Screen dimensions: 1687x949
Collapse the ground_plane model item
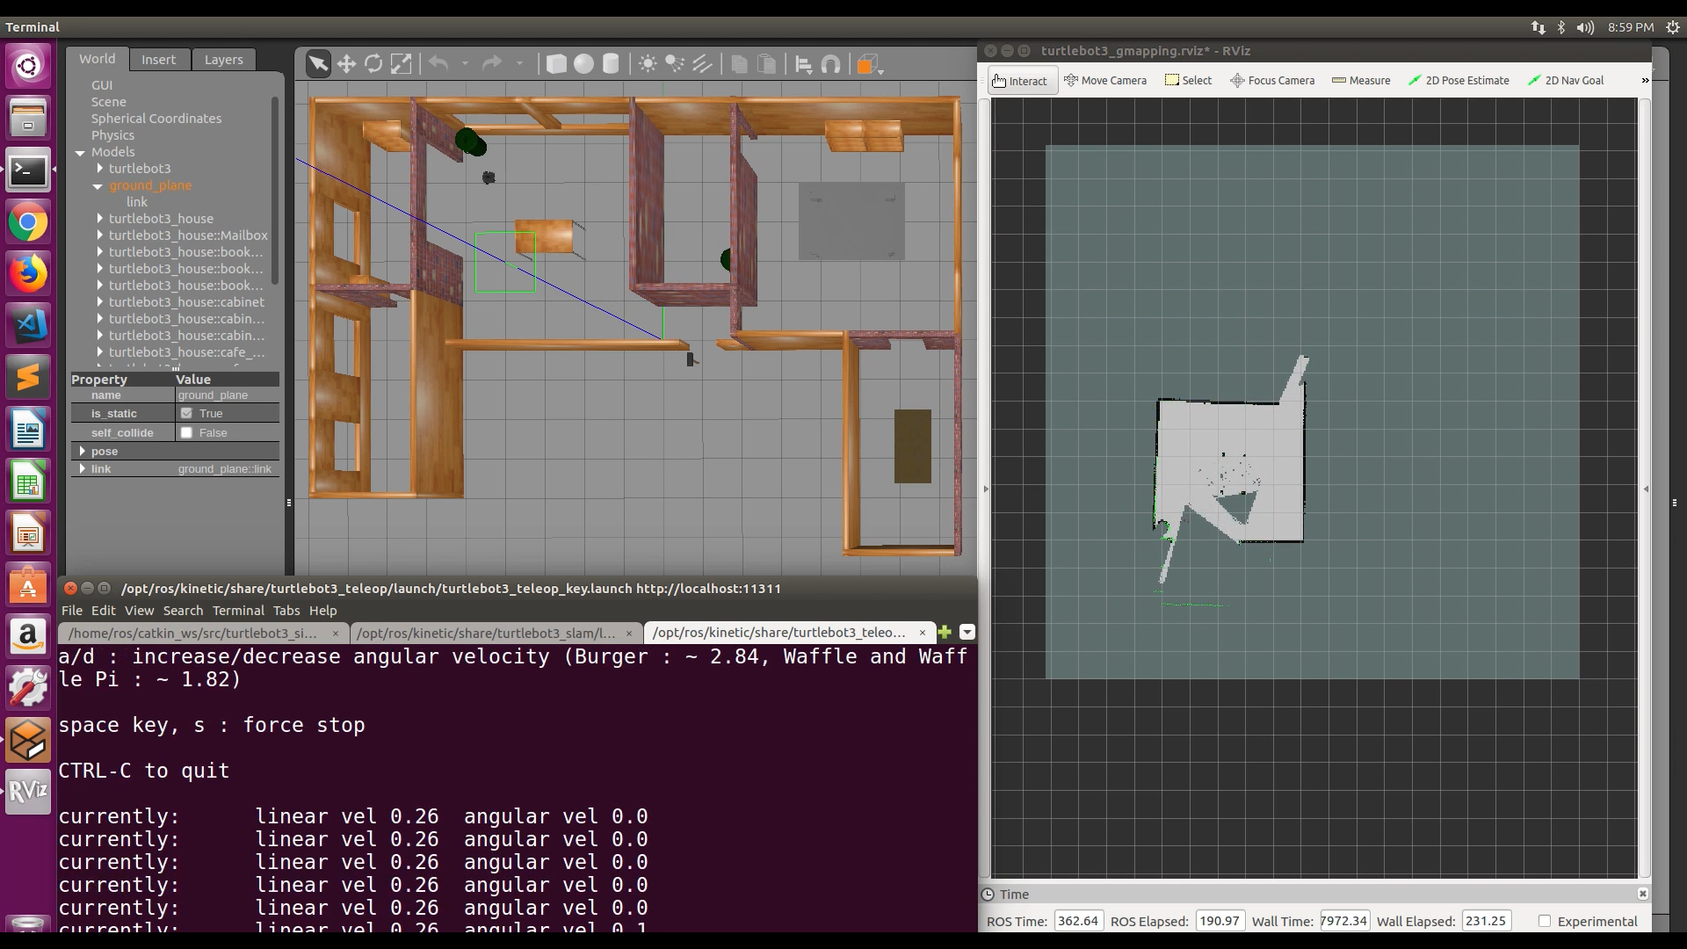click(98, 185)
